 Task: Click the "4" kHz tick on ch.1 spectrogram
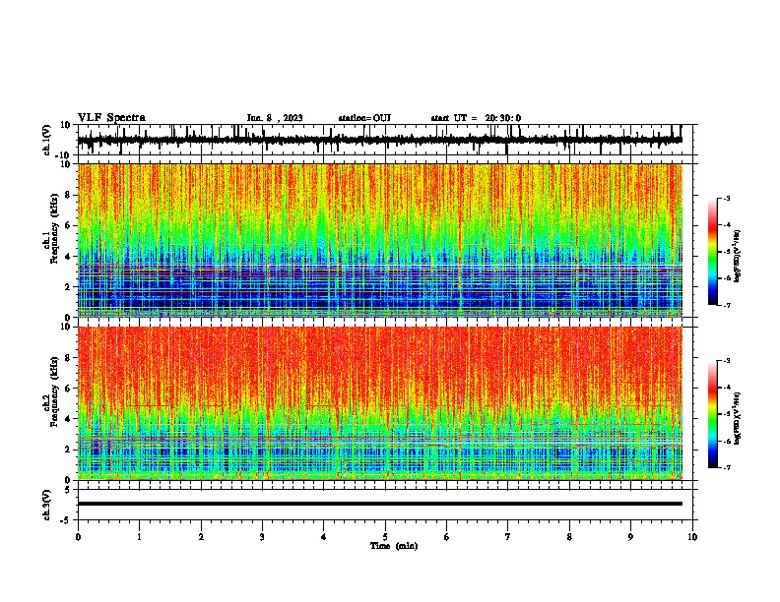click(x=68, y=257)
